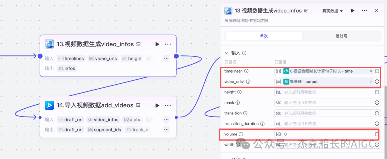Run node from side panel play button

[353, 11]
